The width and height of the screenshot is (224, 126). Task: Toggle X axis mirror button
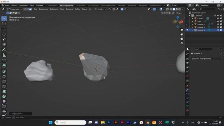[x=164, y=13]
